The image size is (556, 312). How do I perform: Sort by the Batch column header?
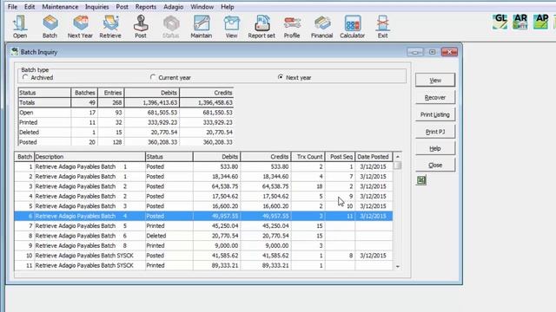(x=24, y=156)
